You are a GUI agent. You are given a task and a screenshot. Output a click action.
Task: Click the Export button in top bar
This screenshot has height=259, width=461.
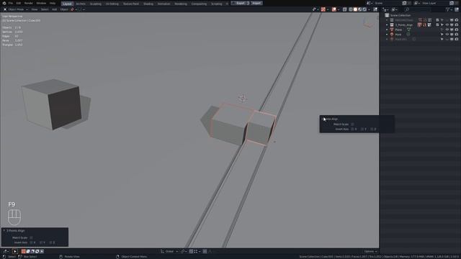coord(240,3)
